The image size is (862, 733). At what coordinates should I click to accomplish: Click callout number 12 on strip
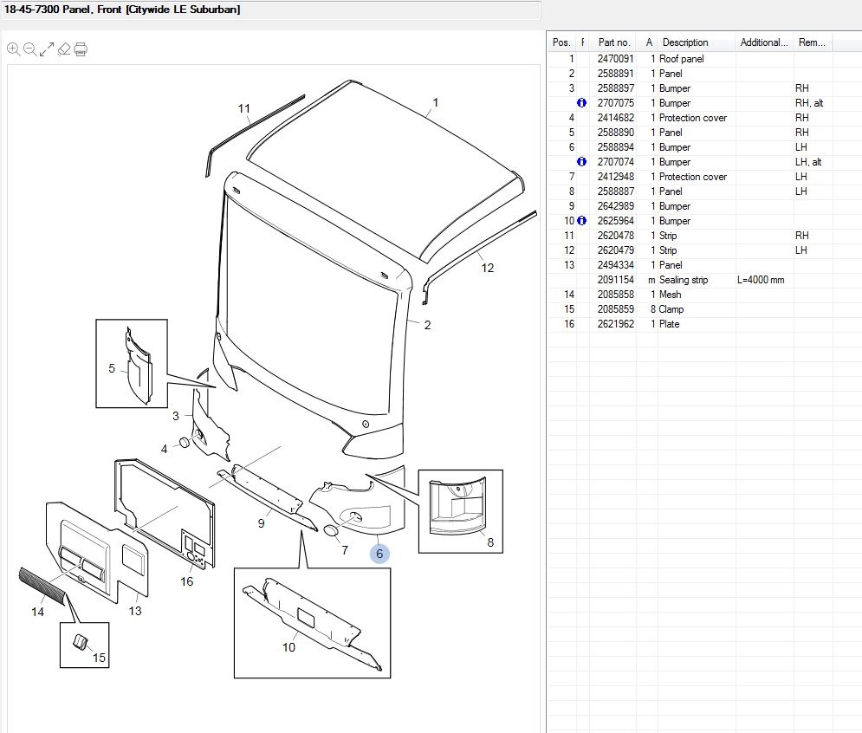click(487, 268)
